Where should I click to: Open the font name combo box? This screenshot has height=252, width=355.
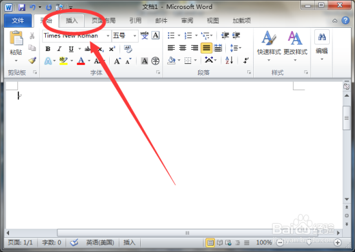[x=77, y=35]
